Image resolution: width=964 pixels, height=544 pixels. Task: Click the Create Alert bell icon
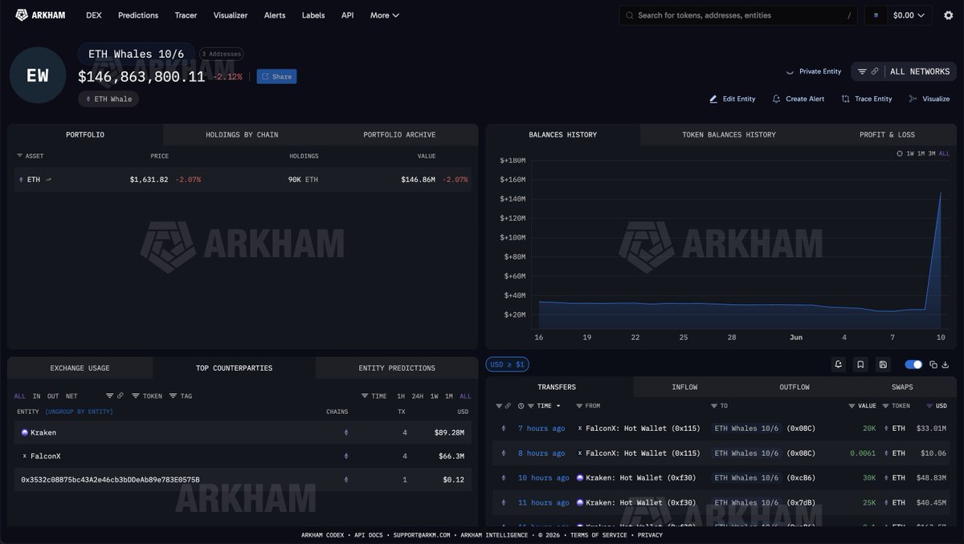(776, 99)
